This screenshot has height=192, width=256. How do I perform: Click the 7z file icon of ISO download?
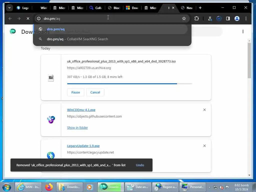[51, 78]
